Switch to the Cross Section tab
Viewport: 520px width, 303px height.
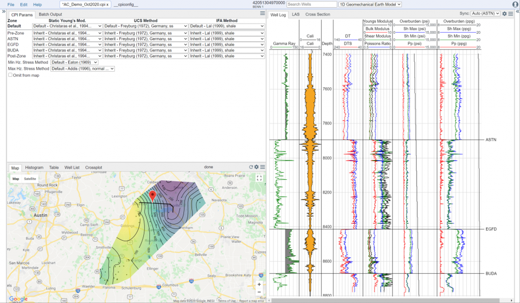coord(317,14)
